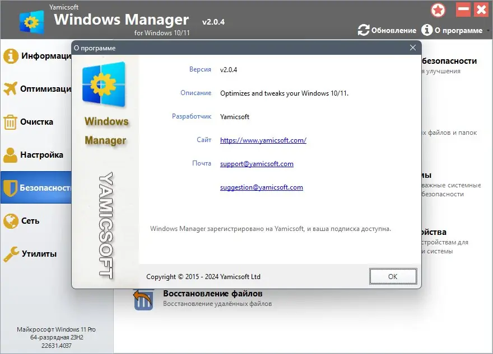Open the О программе header menu
Screen dimensions: 493x354
452,30
